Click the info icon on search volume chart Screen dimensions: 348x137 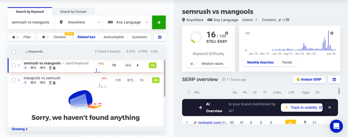point(332,33)
